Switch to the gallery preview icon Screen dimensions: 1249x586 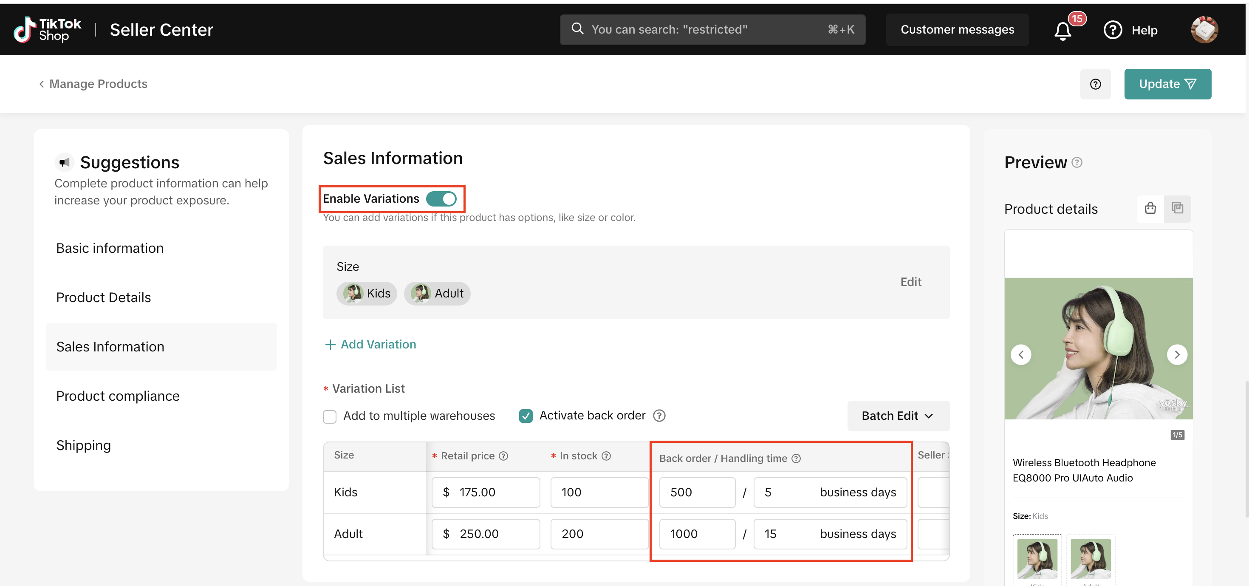[x=1177, y=209]
